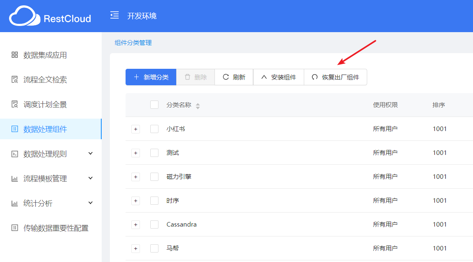
Task: Click the sidebar collapse hamburger icon
Action: pyautogui.click(x=114, y=14)
